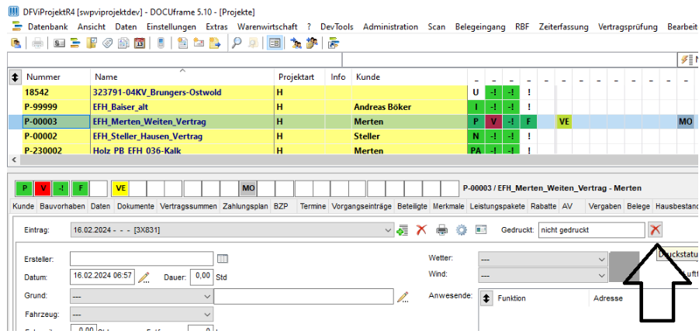
Task: Open entry settings gear icon
Action: 462,230
